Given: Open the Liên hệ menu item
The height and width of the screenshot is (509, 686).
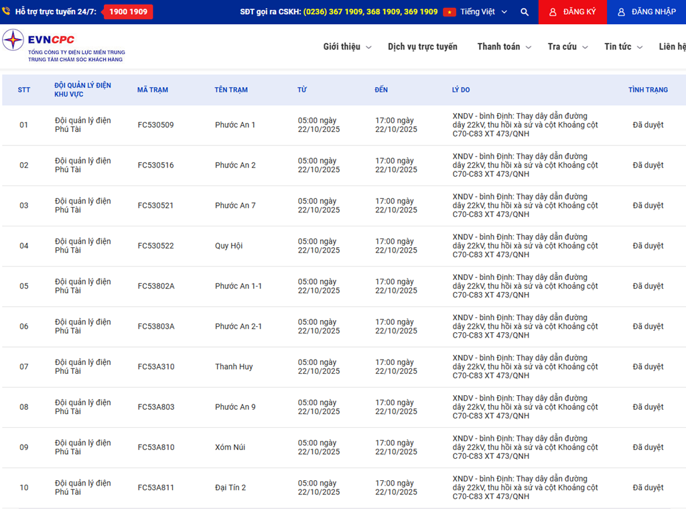Looking at the screenshot, I should [672, 47].
